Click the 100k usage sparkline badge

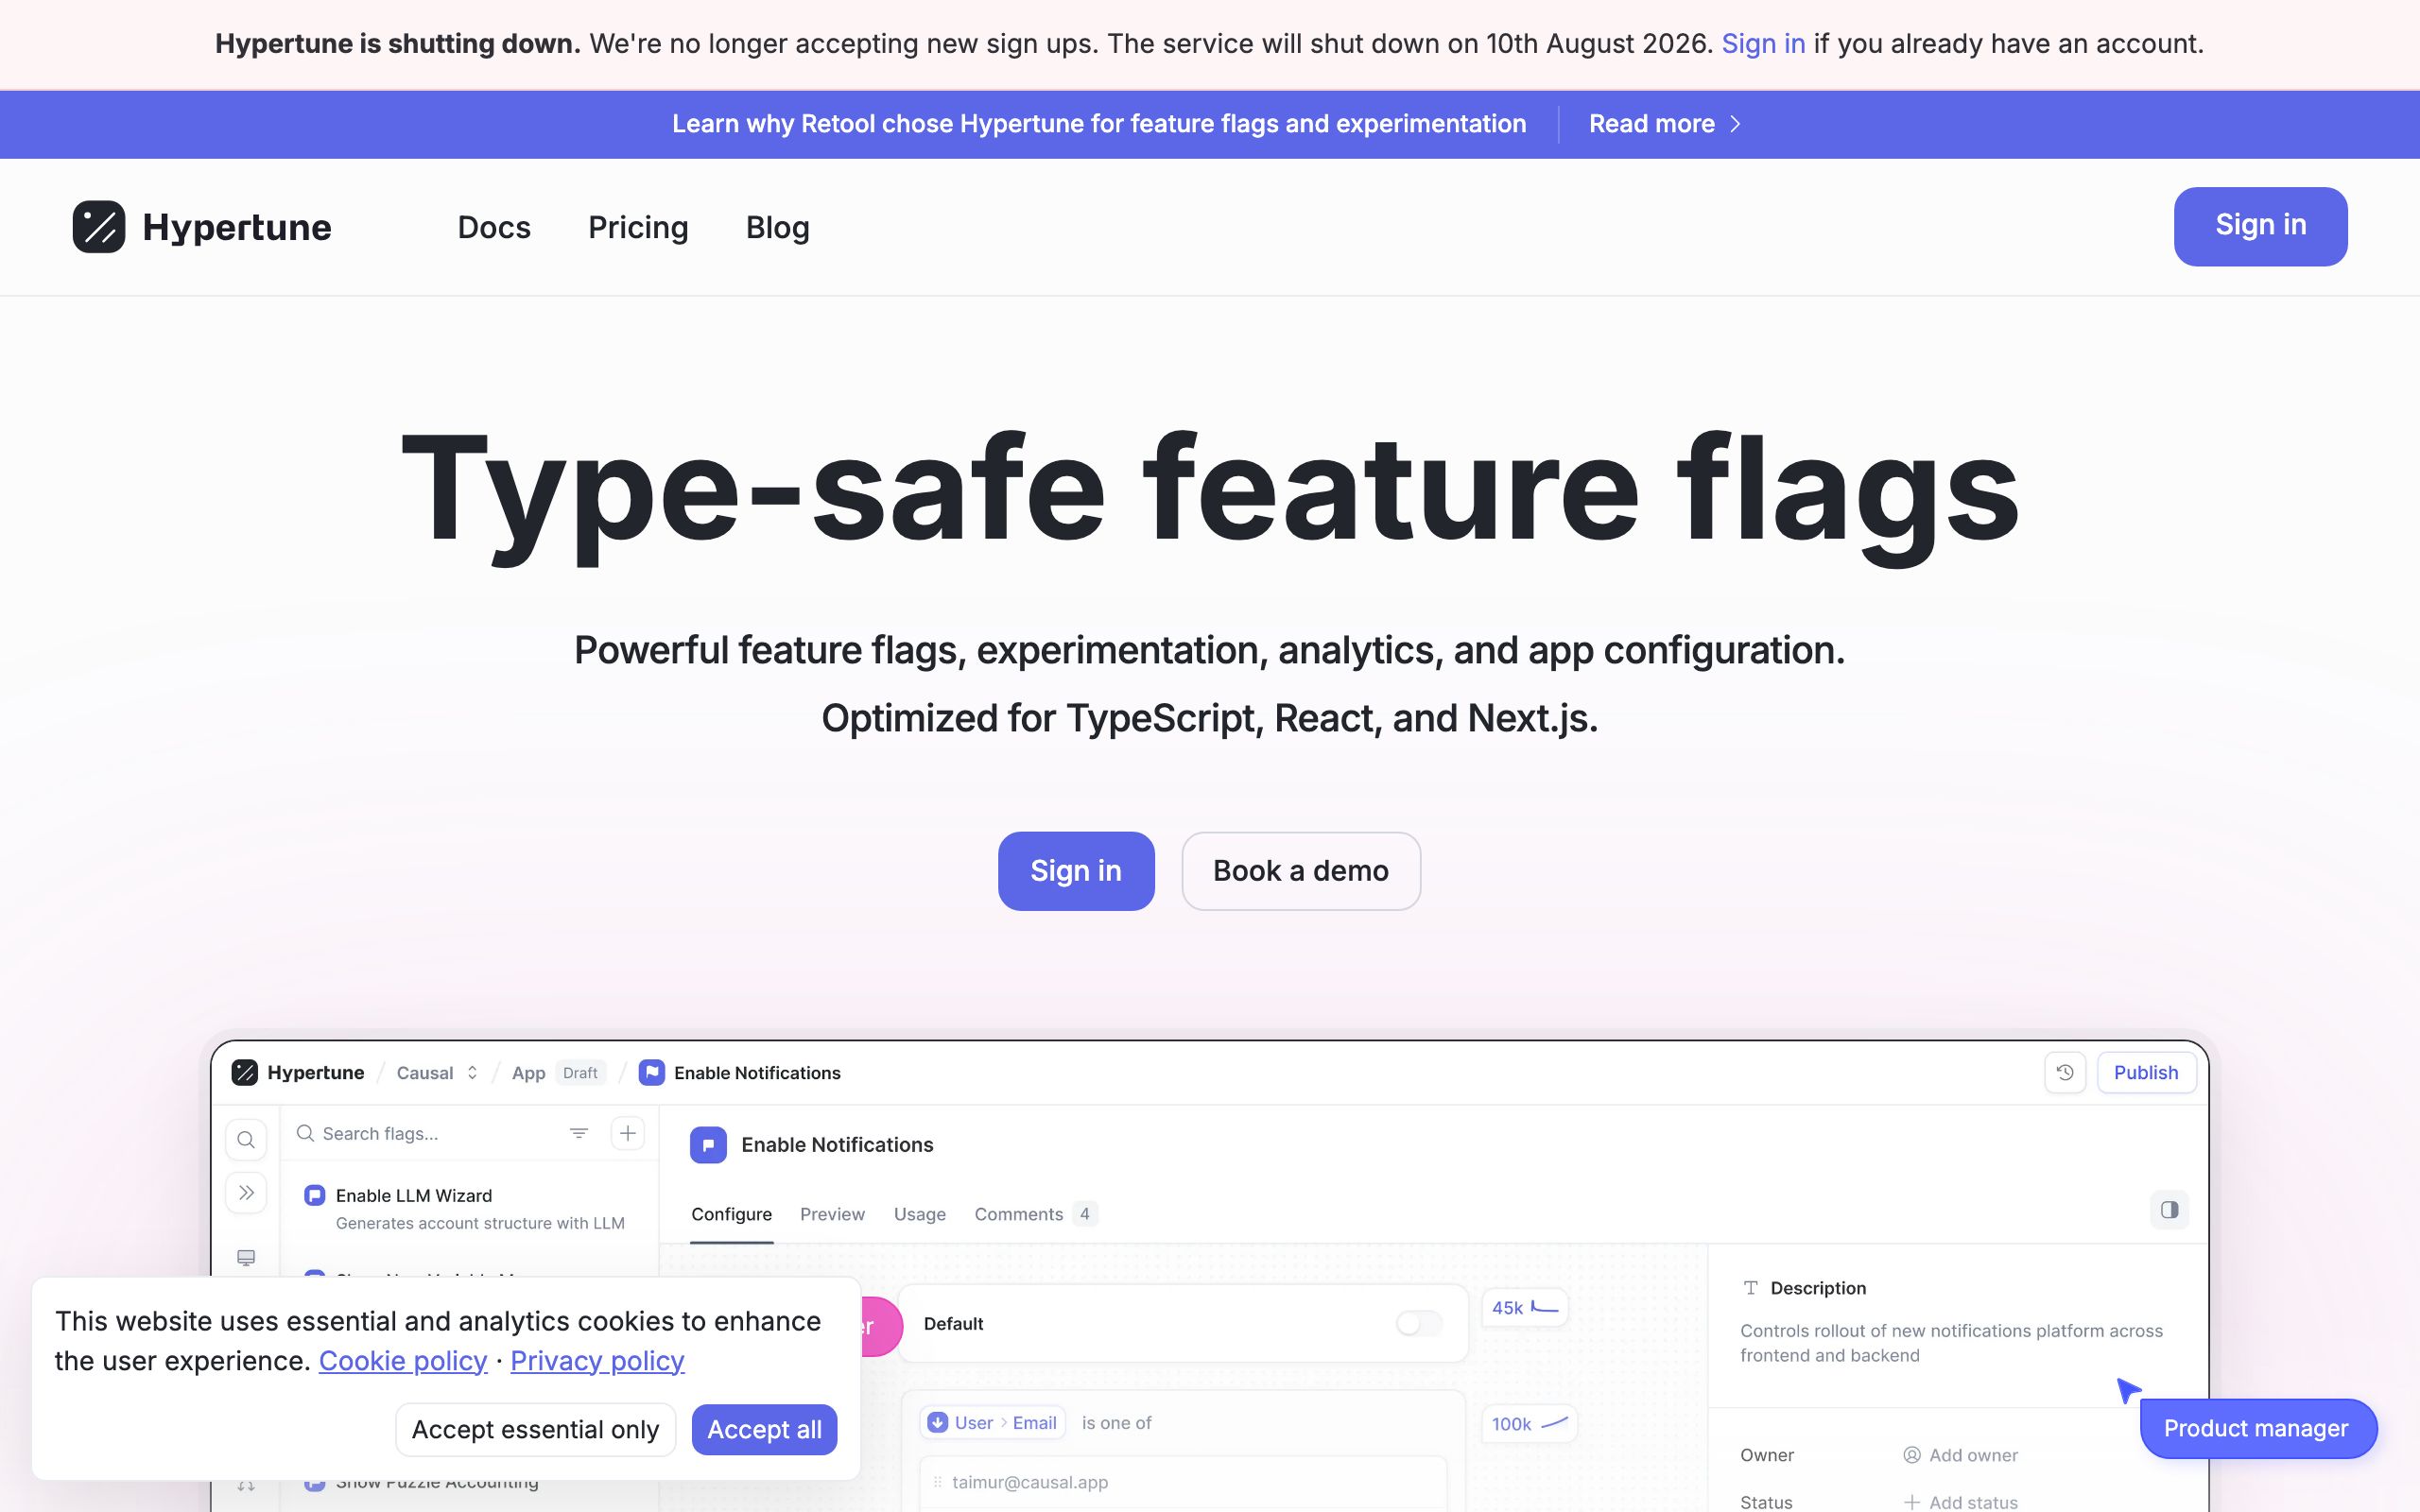point(1530,1424)
